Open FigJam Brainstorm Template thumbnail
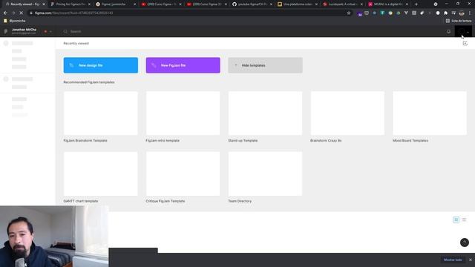 (x=101, y=113)
